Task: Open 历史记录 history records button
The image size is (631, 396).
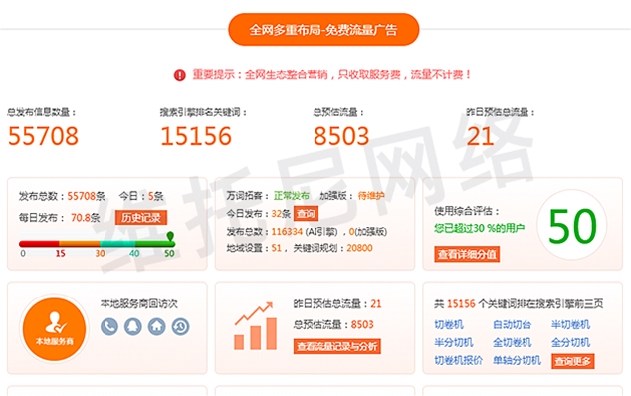Action: [141, 218]
